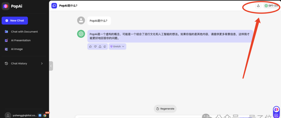Click the App Store icon in the sidebar
The image size is (281, 118).
tap(40, 115)
